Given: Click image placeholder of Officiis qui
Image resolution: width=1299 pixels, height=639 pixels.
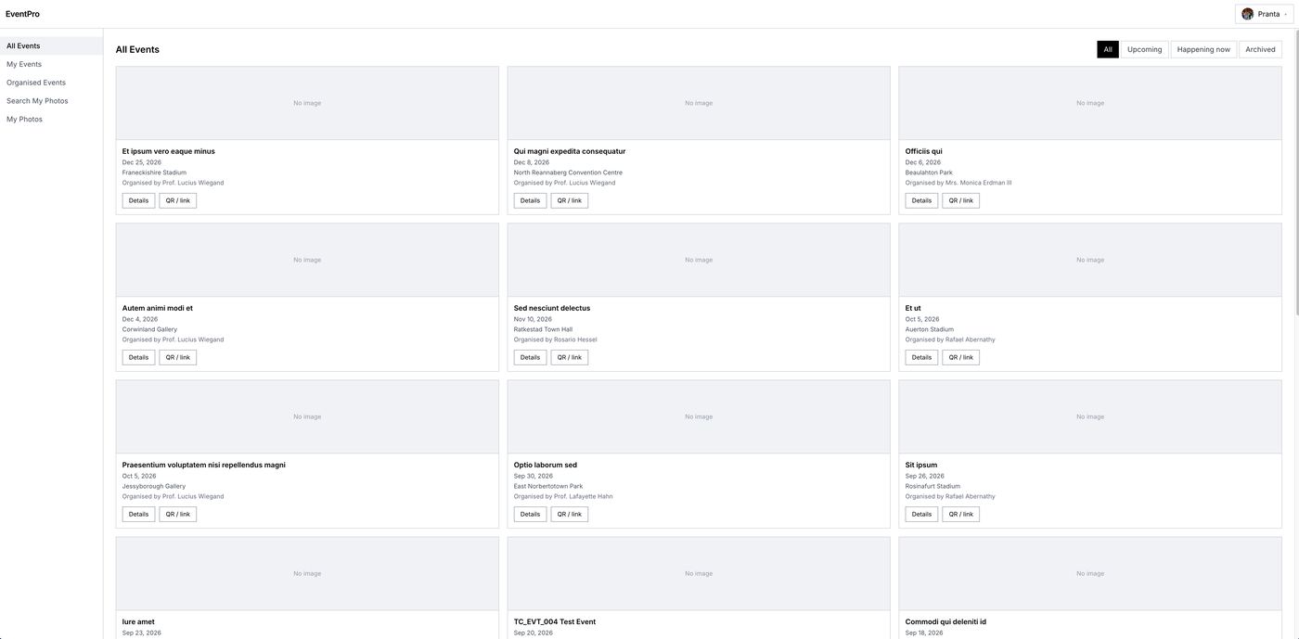Looking at the screenshot, I should [1090, 103].
